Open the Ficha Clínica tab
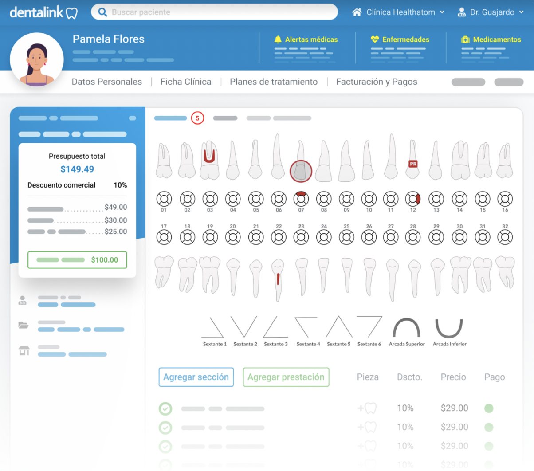 coord(186,82)
